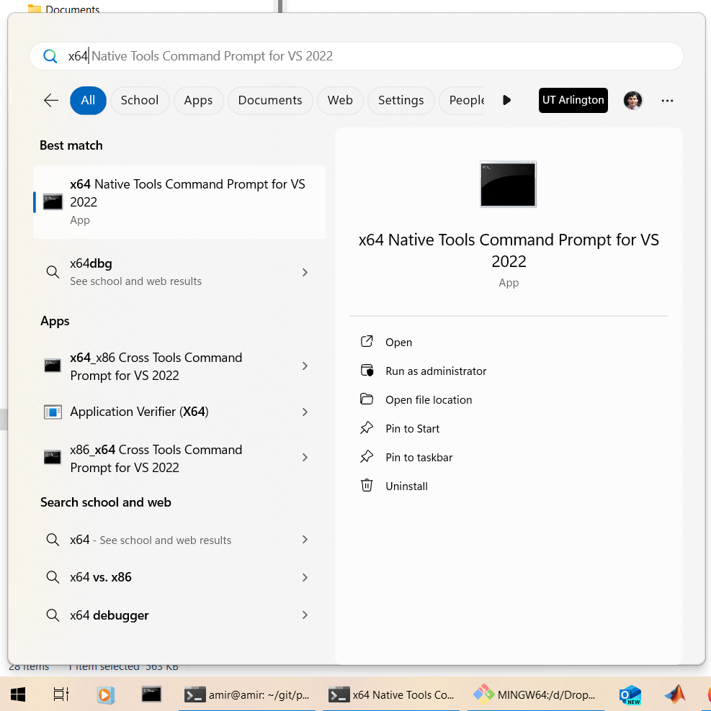The height and width of the screenshot is (711, 711).
Task: Select x64_x86 Cross Tools Command Prompt text
Action: point(156,366)
